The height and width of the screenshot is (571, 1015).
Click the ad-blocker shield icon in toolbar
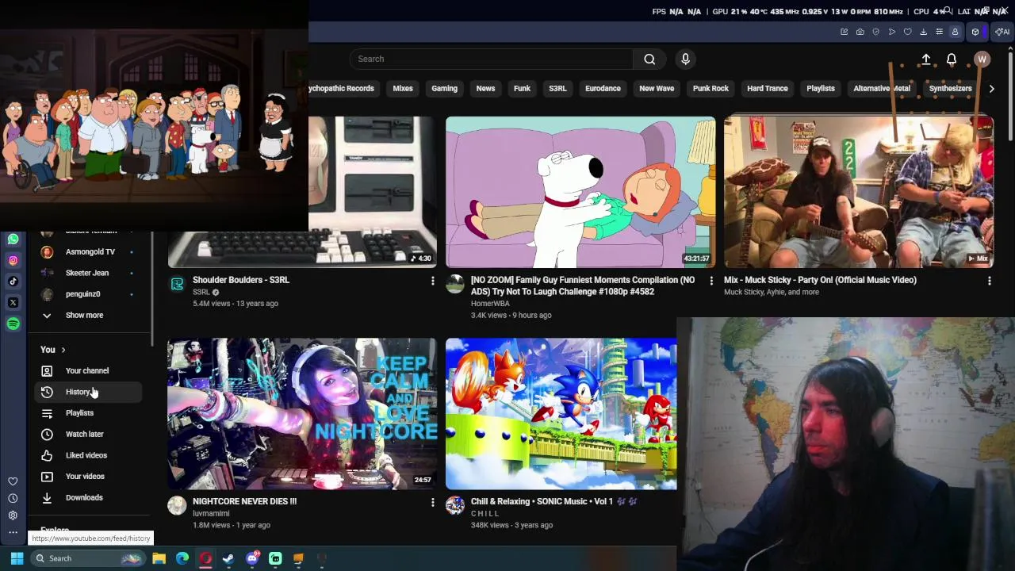tap(875, 32)
